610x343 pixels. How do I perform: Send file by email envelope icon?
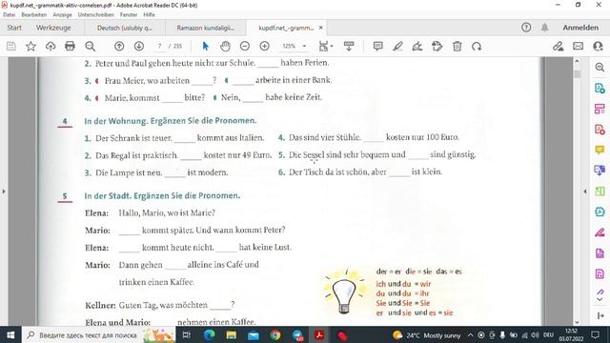(x=579, y=46)
